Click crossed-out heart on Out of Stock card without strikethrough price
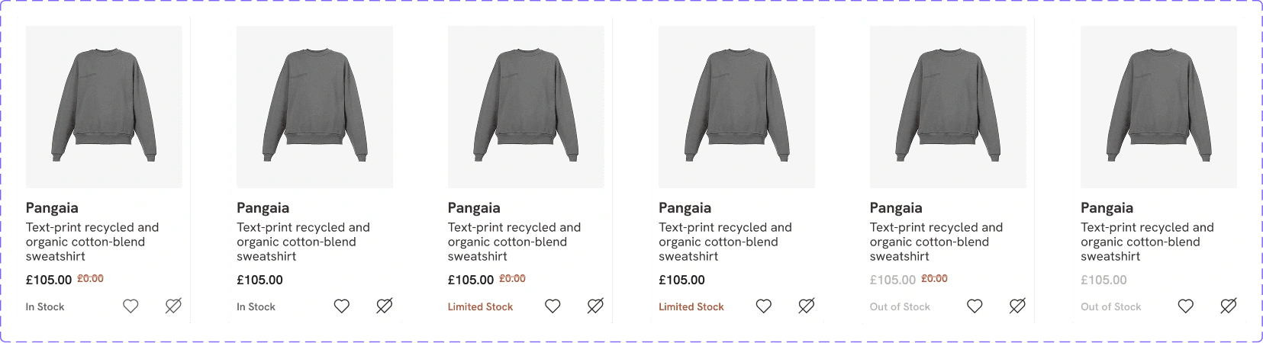The height and width of the screenshot is (343, 1263). coord(1228,306)
